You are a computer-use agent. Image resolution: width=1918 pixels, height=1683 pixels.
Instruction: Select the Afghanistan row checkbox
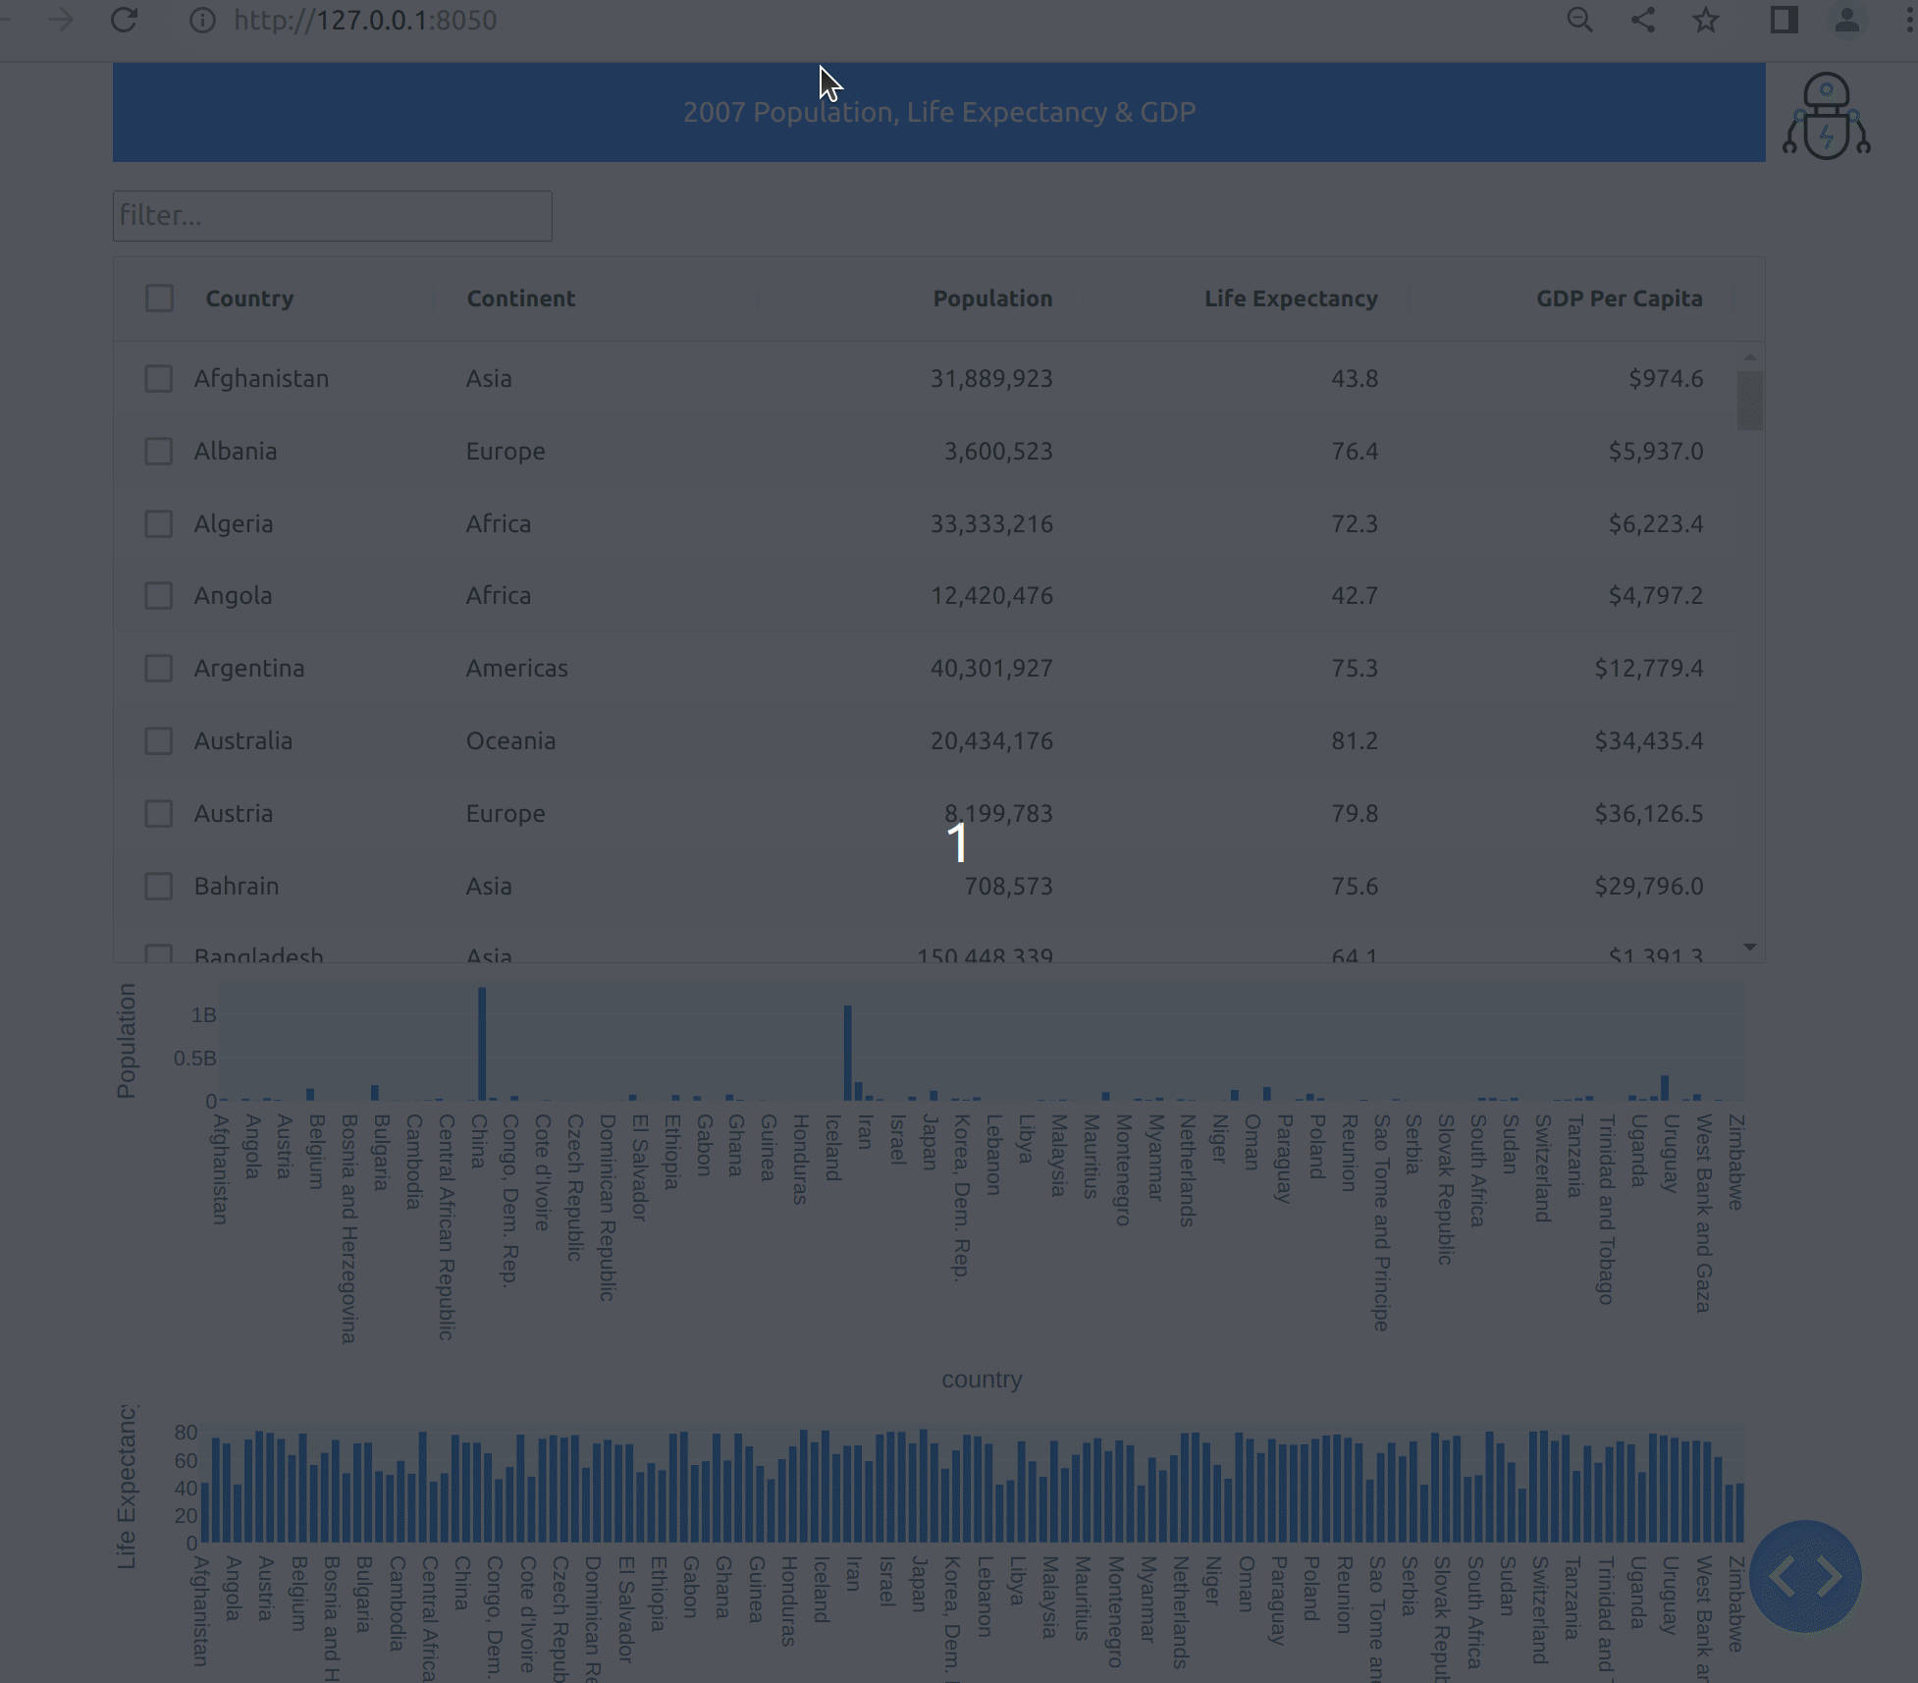(x=159, y=379)
